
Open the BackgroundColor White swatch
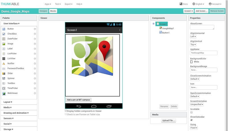point(191,62)
